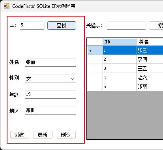Select the ID cell with value 2
This screenshot has width=163, height=150.
(x=120, y=59)
